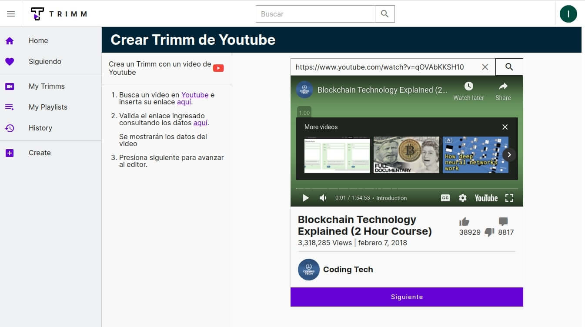
Task: Open My Trimms in the sidebar
Action: click(47, 86)
